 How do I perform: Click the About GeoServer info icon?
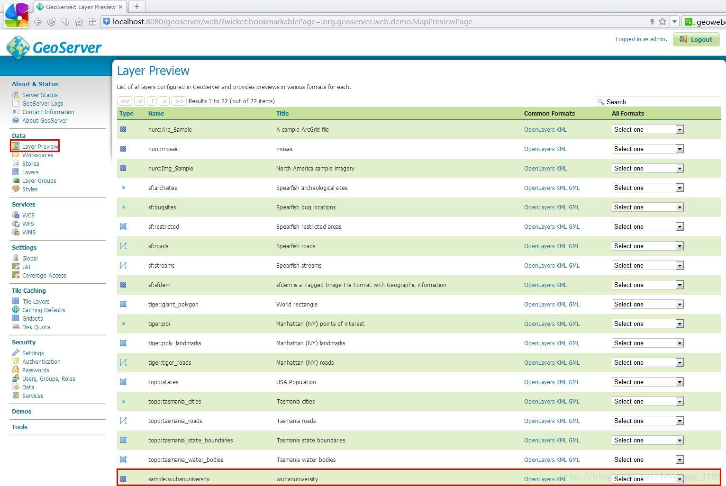tap(16, 120)
